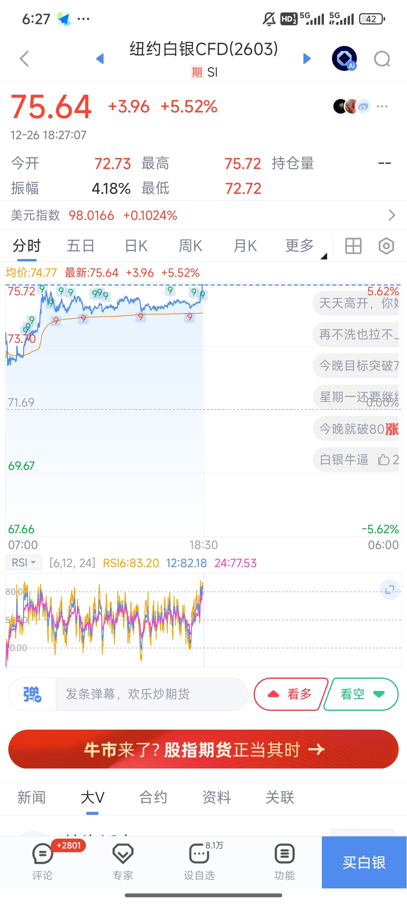Tap the battery indicator in status bar
This screenshot has width=407, height=905.
[372, 19]
